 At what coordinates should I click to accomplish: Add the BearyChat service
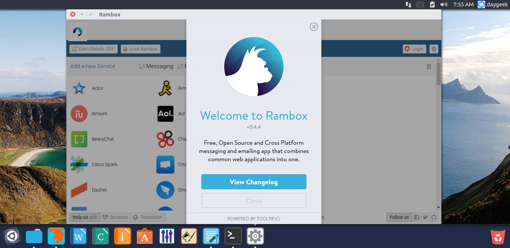79,139
